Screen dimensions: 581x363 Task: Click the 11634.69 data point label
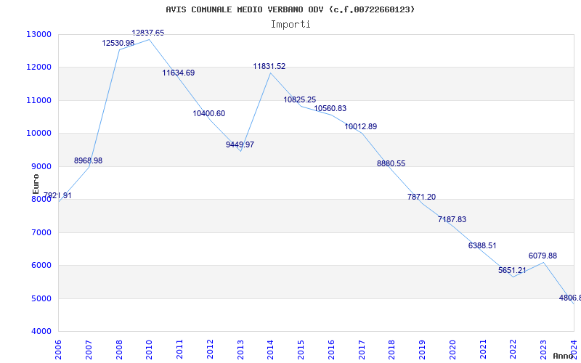pos(179,73)
